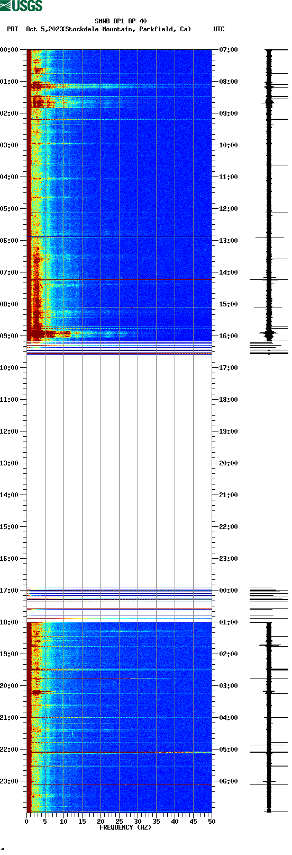Click the 12:00 PDT time label
Image resolution: width=292 pixels, height=855 pixels.
(x=10, y=431)
